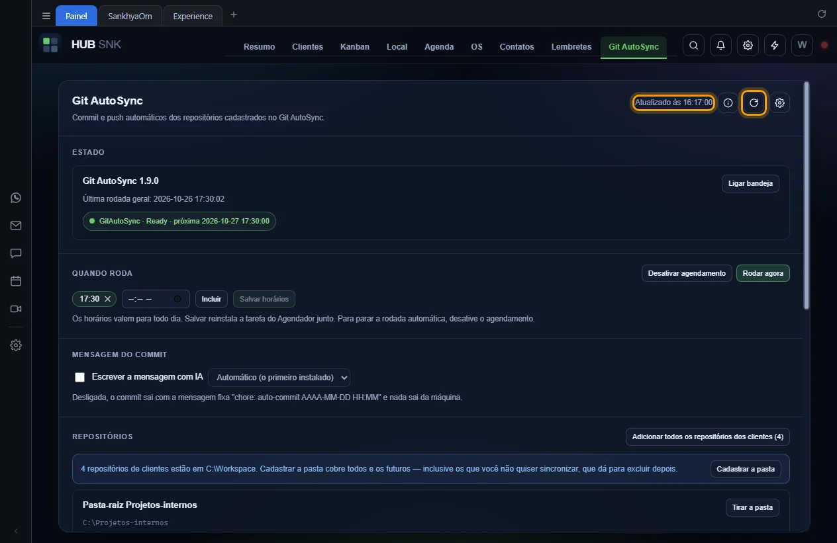Click the 'Pasta-raiz Projetos-internos' title
The image size is (837, 543).
[x=140, y=505]
